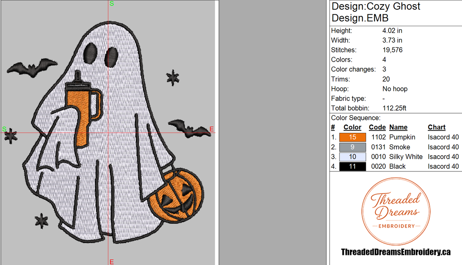Click the Height value '4.02 in'
462x265 pixels.
click(392, 30)
